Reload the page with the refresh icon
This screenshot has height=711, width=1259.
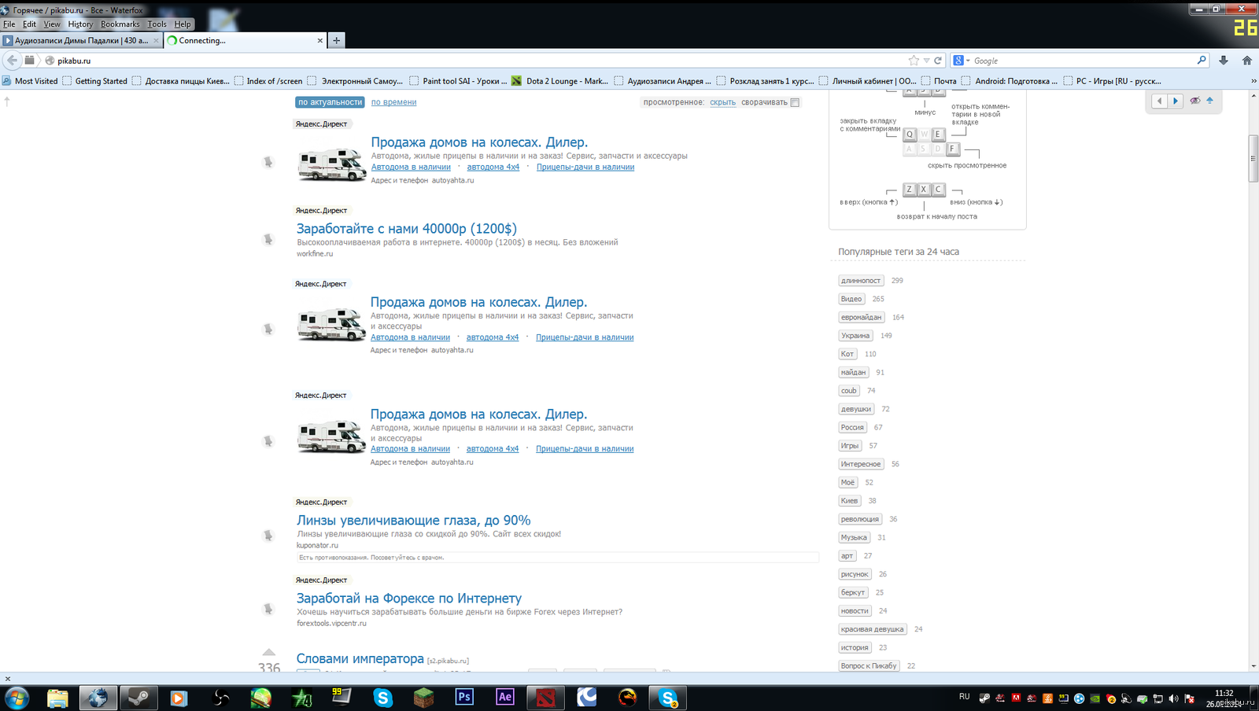click(x=938, y=61)
